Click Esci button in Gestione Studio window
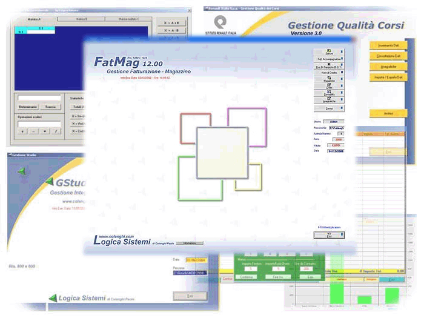This screenshot has width=424, height=318. (x=190, y=296)
